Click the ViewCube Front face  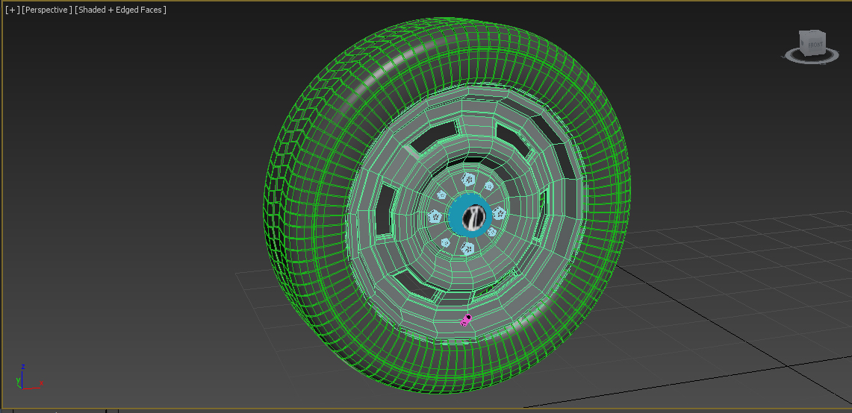coord(815,45)
